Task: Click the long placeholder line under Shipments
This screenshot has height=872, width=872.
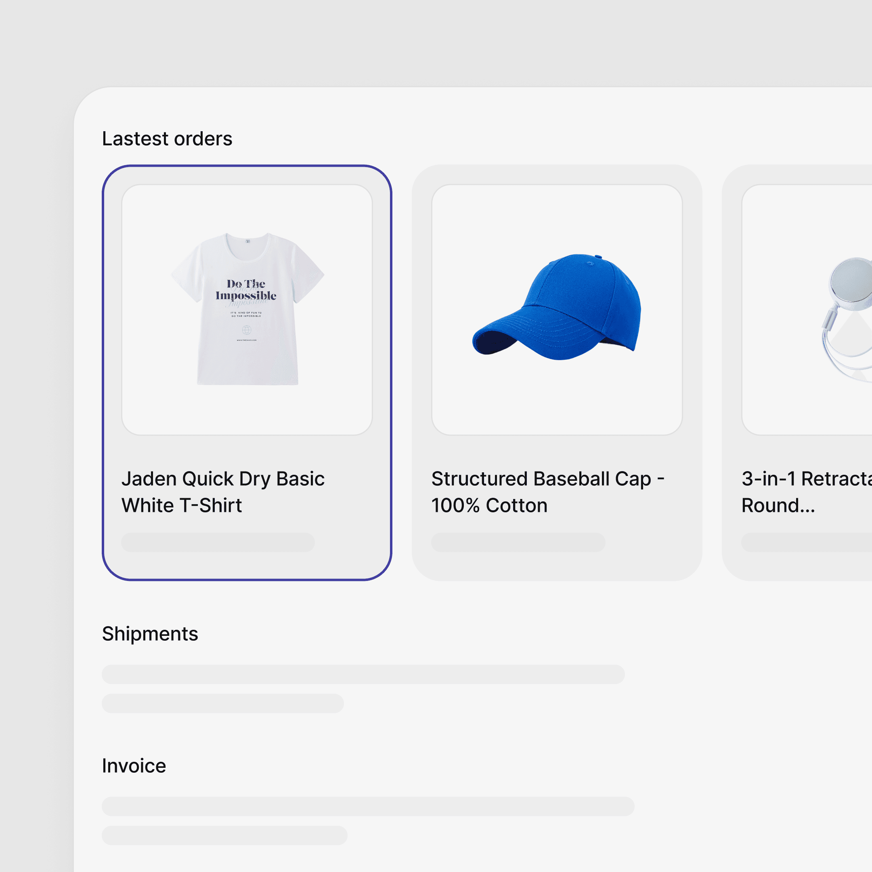Action: 363,674
